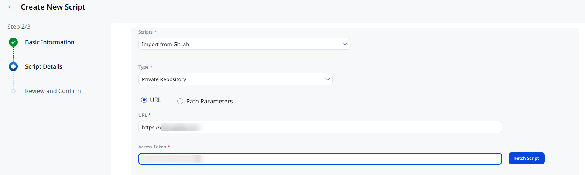Select the Path Parameters radio button

[x=180, y=101]
